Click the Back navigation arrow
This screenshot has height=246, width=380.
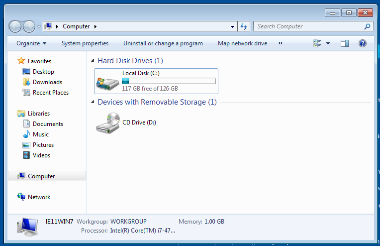click(x=15, y=26)
